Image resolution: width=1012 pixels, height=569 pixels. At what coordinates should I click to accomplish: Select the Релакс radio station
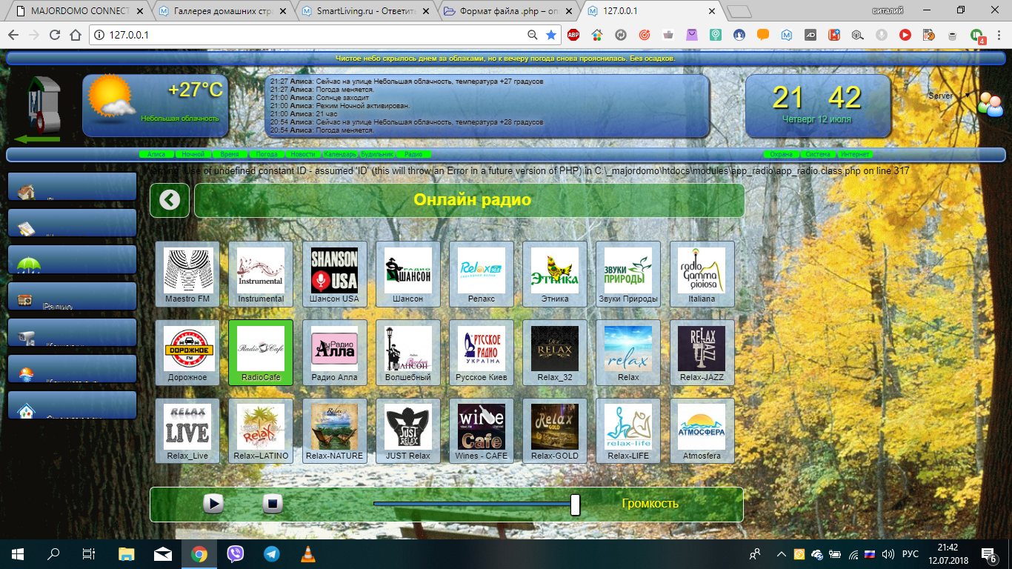click(482, 274)
